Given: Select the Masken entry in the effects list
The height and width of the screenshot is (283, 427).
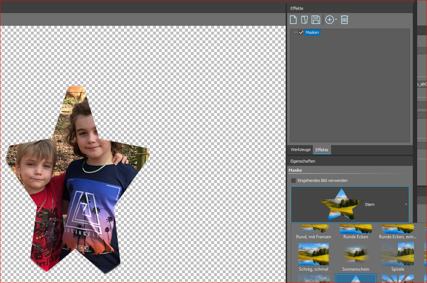Looking at the screenshot, I should [x=312, y=32].
